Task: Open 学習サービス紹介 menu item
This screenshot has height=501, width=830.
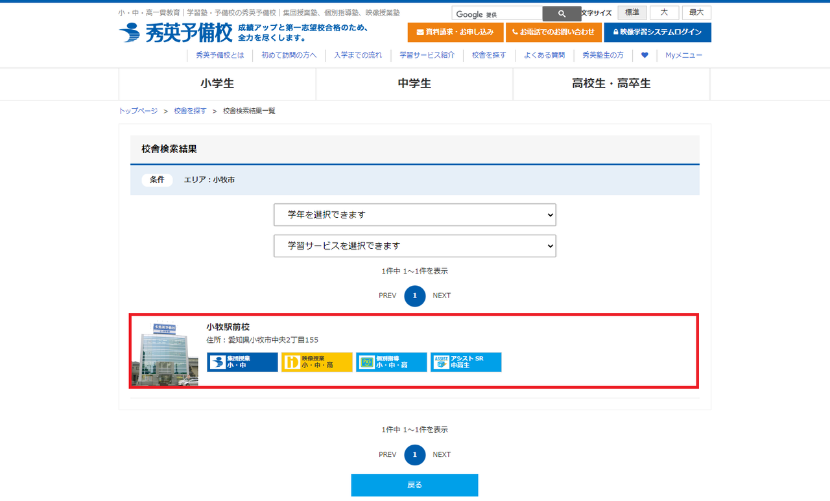Action: 427,55
